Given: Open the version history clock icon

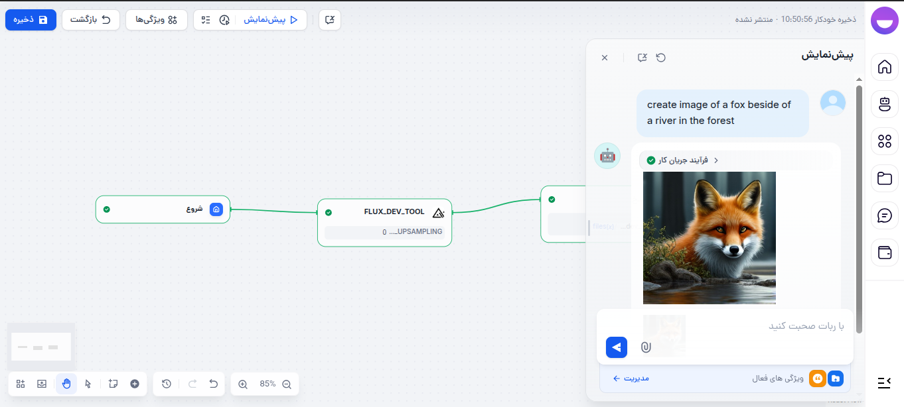Looking at the screenshot, I should pos(167,384).
